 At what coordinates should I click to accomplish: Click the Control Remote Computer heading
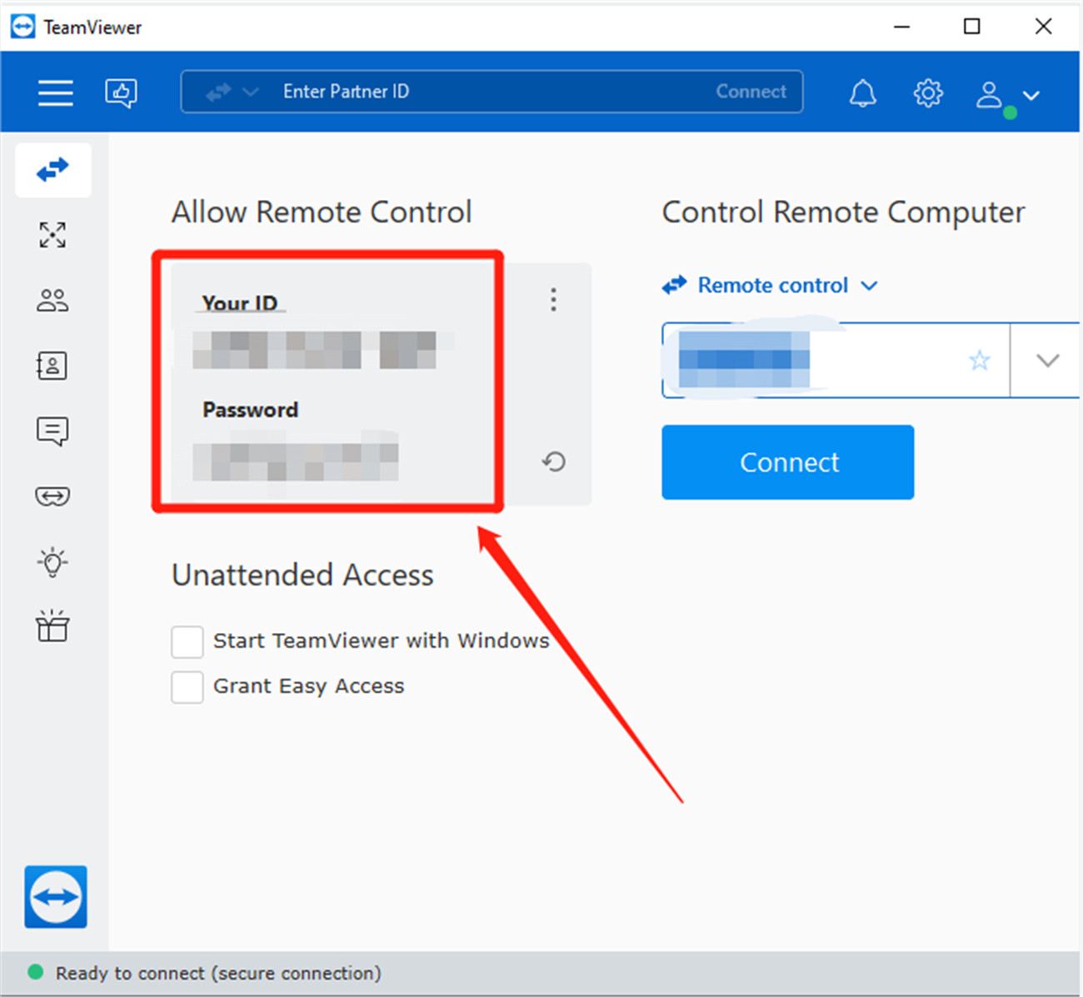coord(843,213)
